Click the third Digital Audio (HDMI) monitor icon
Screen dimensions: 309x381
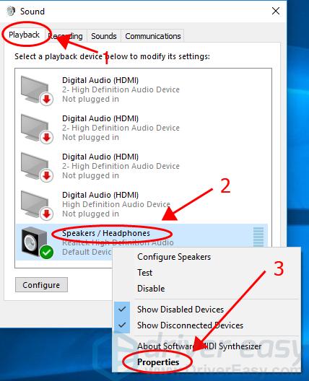35,166
